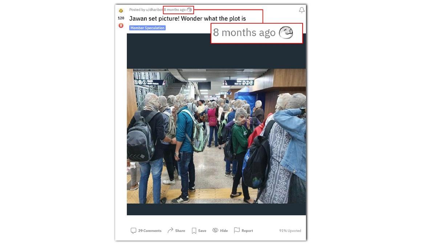Click the enlarged emoji in the zoomed callout
This screenshot has width=436, height=245.
(x=286, y=33)
